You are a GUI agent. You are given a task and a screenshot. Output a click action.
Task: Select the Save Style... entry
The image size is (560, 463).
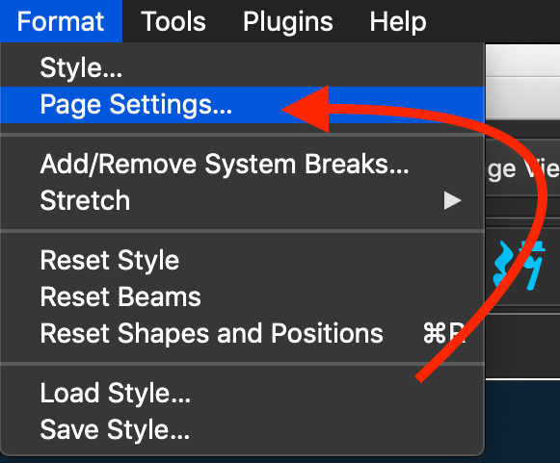242,429
